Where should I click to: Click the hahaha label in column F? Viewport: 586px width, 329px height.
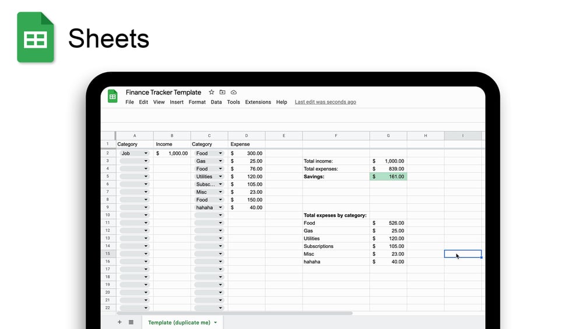tap(336, 261)
